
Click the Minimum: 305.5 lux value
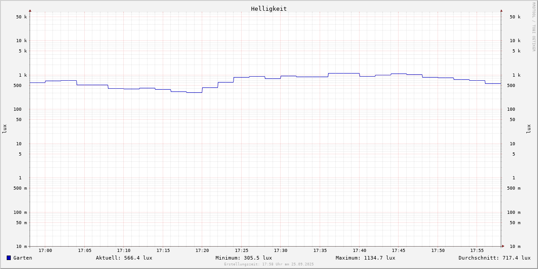pos(243,258)
